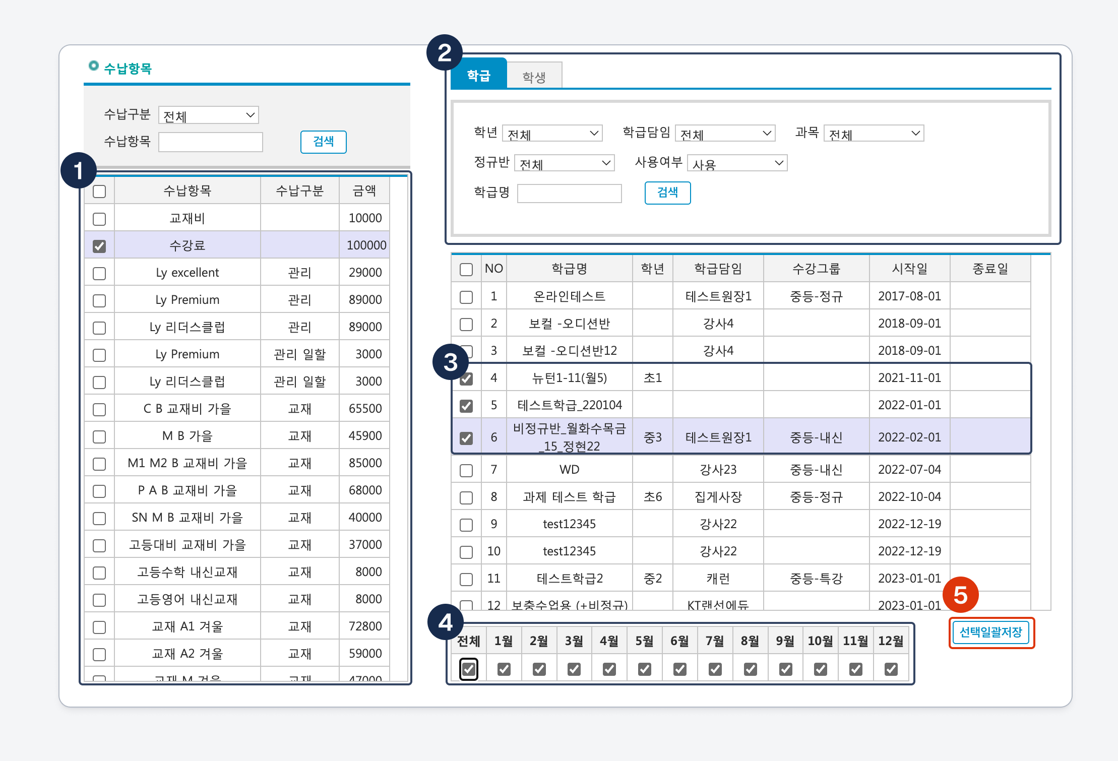Click the 선택일괄저장 button
The width and height of the screenshot is (1118, 761).
[x=990, y=632]
